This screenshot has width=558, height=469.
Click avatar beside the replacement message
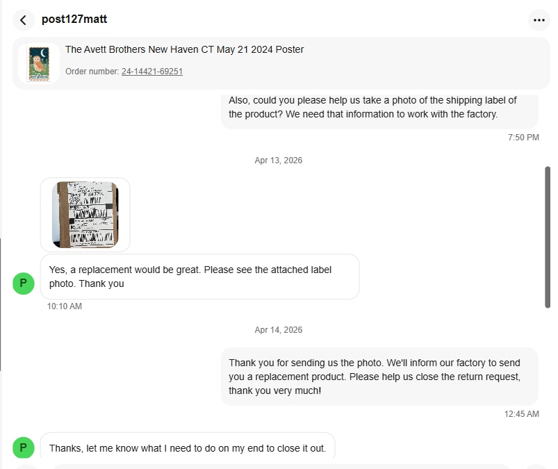pyautogui.click(x=24, y=283)
